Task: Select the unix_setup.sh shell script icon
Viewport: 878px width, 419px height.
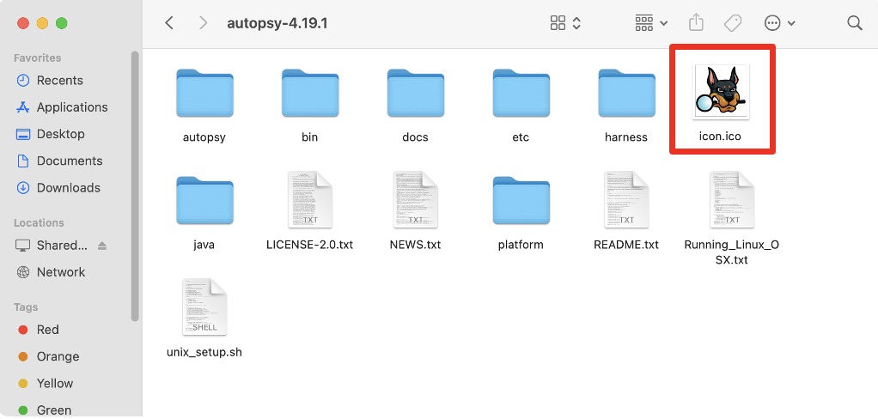Action: (x=204, y=307)
